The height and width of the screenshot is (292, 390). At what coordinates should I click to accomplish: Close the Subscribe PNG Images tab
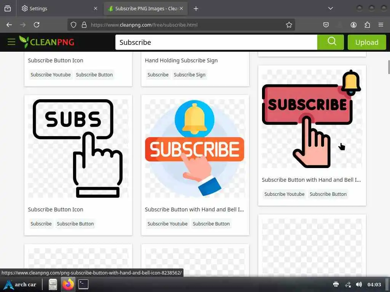pyautogui.click(x=181, y=8)
